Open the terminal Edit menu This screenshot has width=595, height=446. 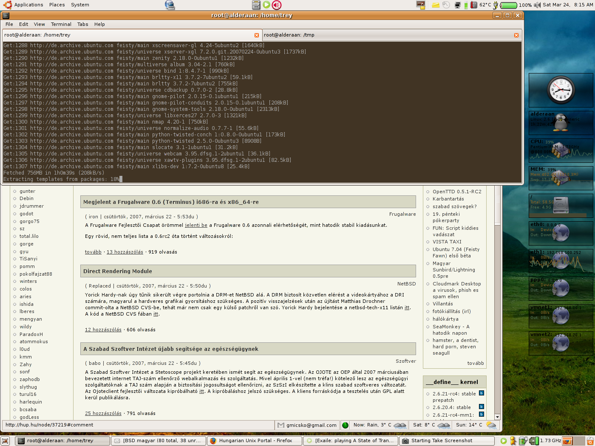point(24,24)
